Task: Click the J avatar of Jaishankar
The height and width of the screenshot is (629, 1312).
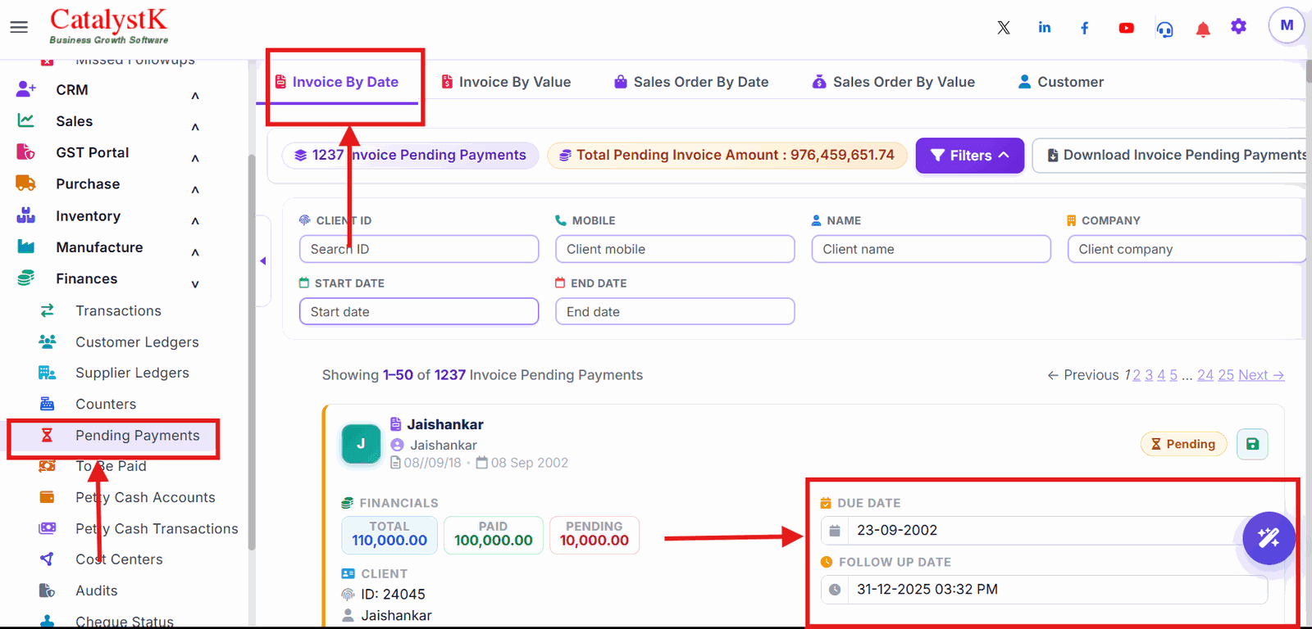Action: point(361,444)
